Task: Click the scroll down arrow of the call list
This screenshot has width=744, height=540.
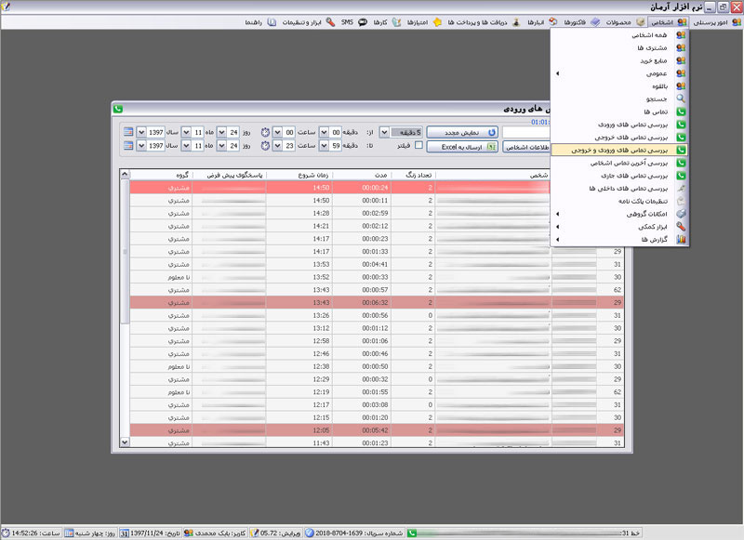Action: point(125,441)
